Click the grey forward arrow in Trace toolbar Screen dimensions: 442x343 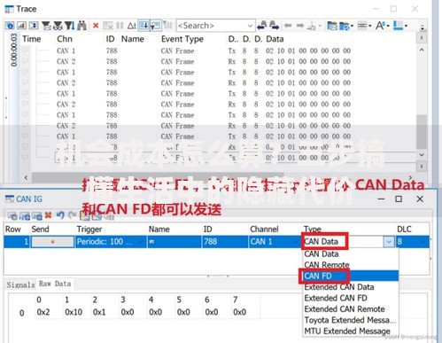click(x=300, y=26)
